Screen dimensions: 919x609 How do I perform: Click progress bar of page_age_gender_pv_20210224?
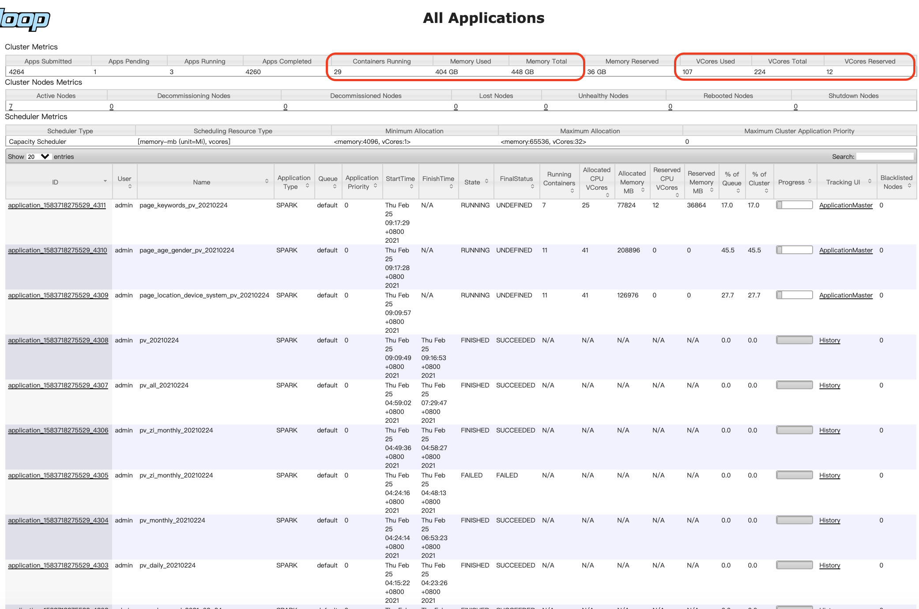pos(794,250)
